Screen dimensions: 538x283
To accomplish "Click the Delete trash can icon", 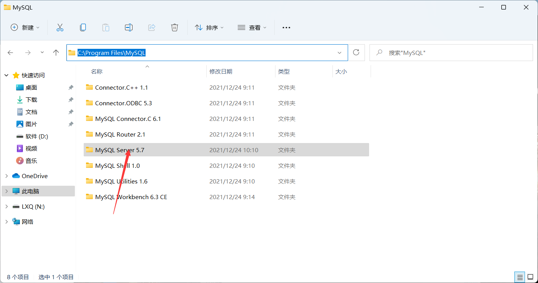I will point(175,27).
